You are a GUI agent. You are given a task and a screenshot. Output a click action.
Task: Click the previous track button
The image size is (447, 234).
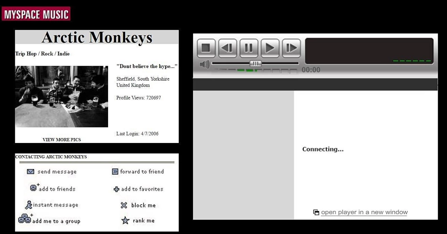click(227, 48)
